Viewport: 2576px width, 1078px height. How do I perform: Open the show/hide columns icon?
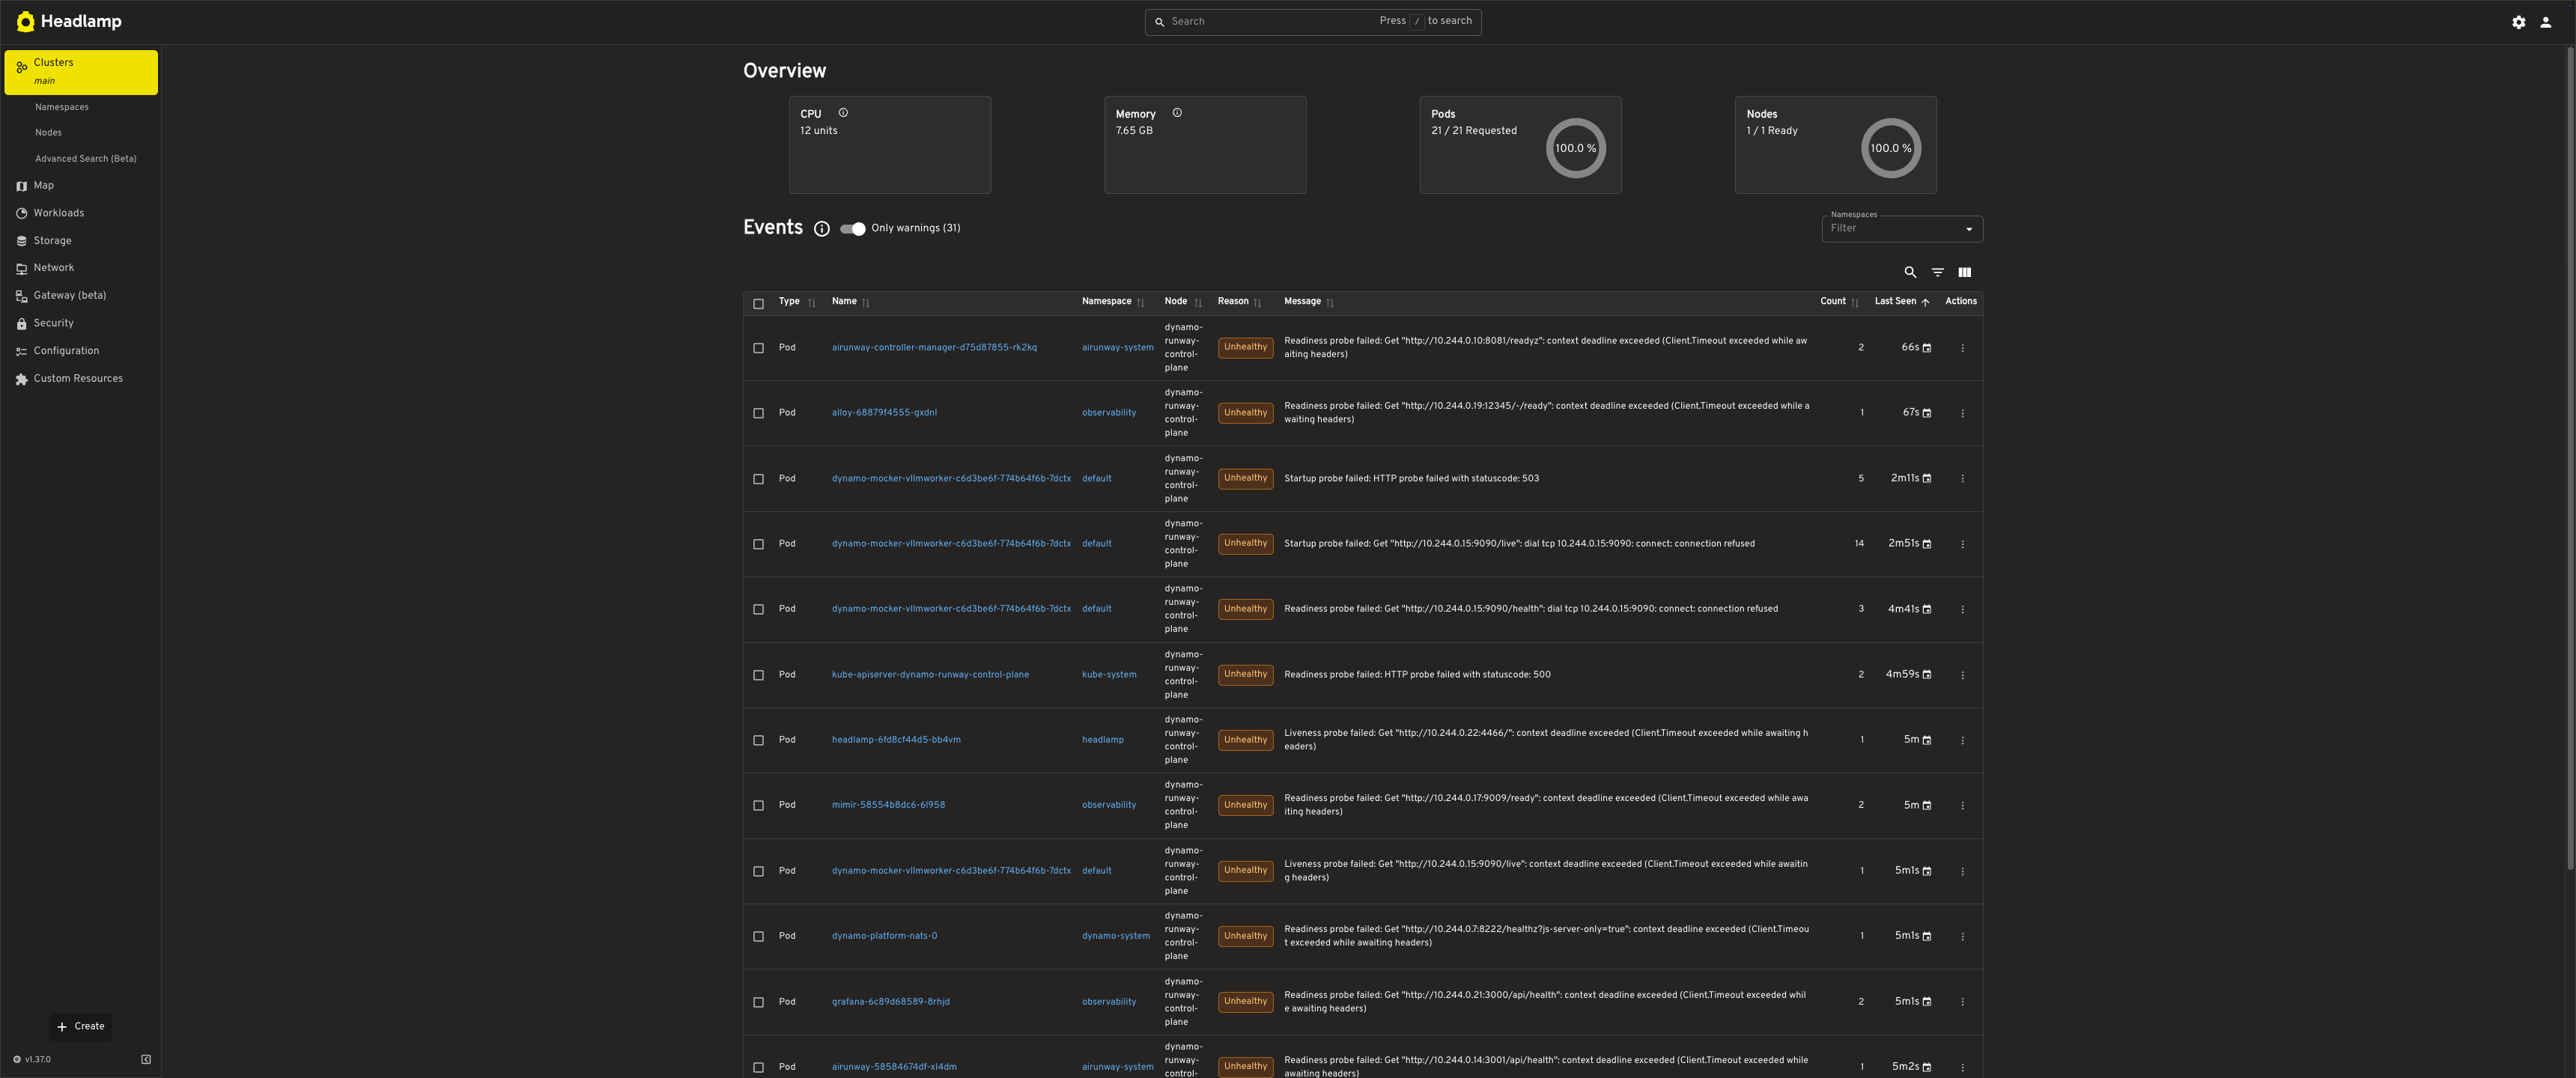[x=1964, y=272]
